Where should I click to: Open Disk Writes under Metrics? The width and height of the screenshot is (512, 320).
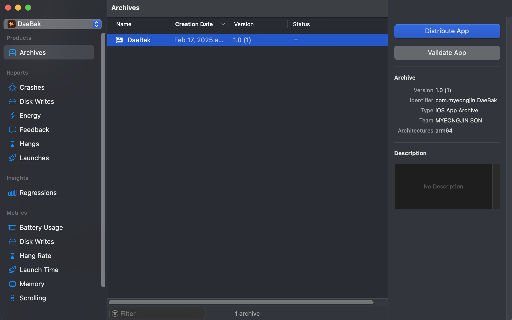(x=37, y=242)
